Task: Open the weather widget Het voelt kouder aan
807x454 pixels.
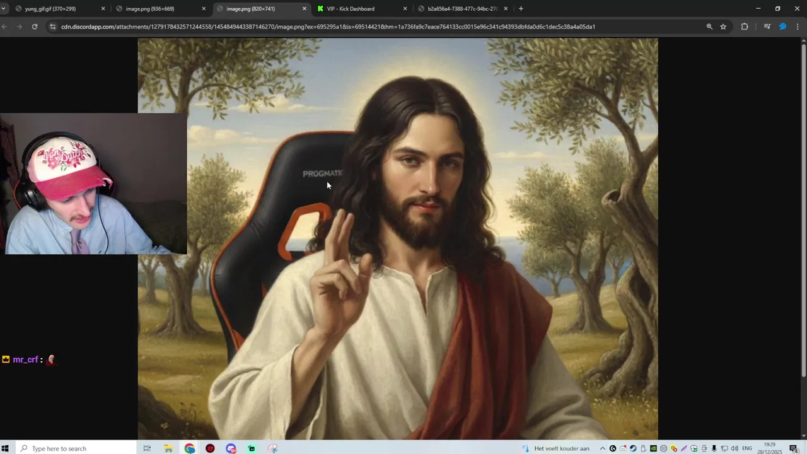Action: click(x=556, y=448)
